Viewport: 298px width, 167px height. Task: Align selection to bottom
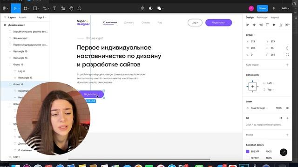coord(281,25)
